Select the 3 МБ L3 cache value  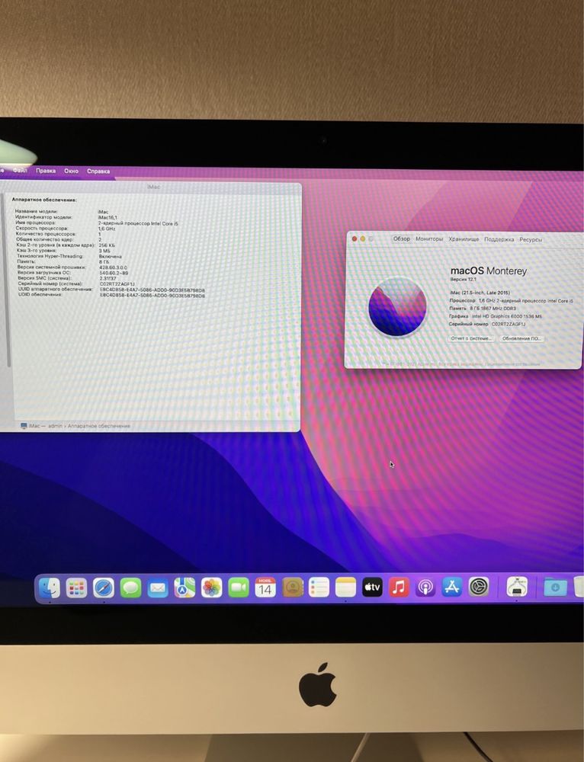(x=104, y=251)
